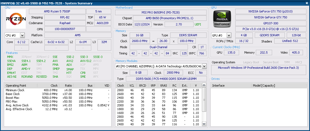Expand the memory module DIMM selection dropdown
This screenshot has height=131, width=310.
click(x=204, y=66)
